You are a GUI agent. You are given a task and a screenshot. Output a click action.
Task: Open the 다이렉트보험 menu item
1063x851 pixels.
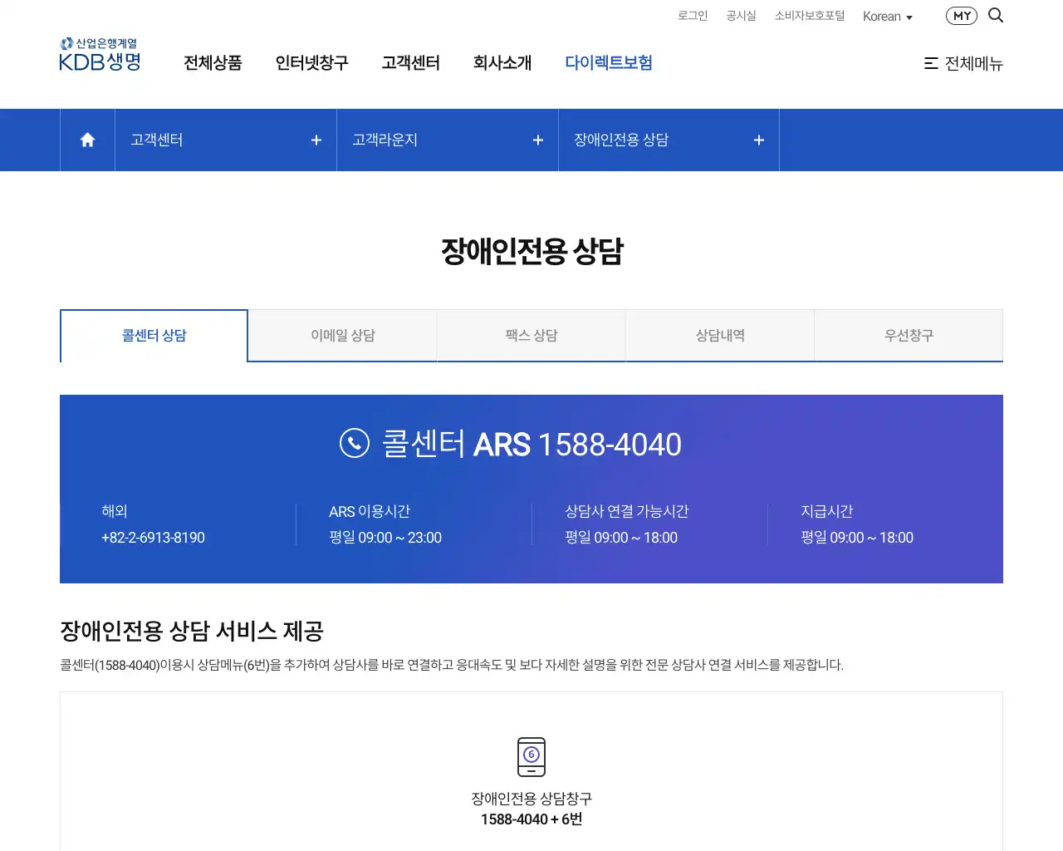[x=609, y=62]
